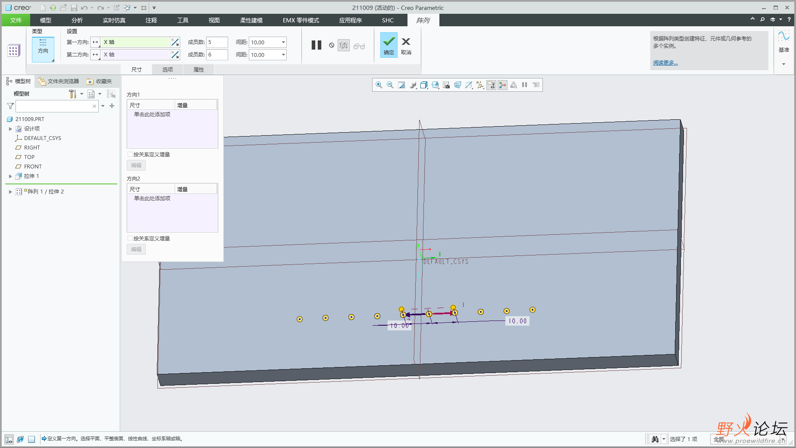
Task: Click the pause icon in graphics toolbar
Action: point(525,85)
